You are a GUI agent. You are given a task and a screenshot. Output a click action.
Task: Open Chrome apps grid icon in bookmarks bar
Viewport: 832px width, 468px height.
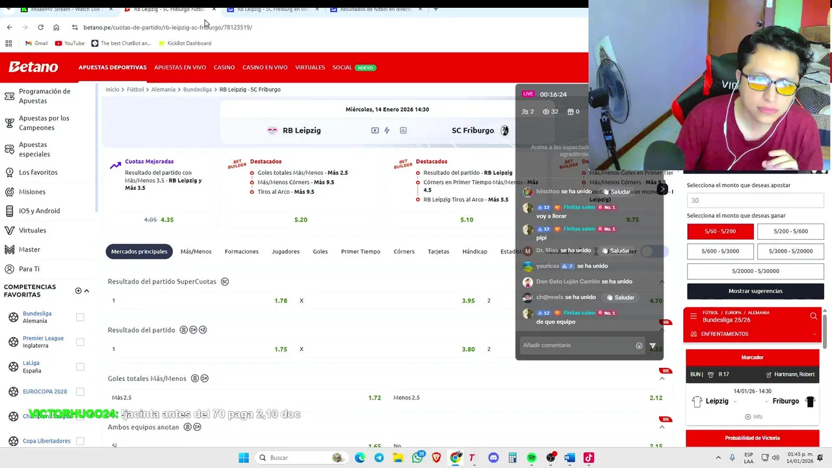(x=8, y=43)
